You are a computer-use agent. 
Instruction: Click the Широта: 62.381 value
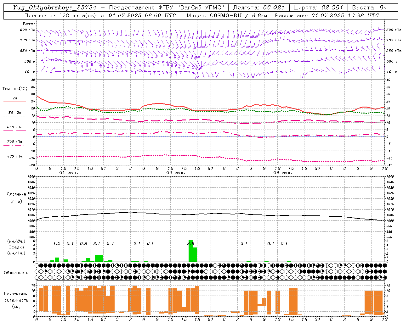tap(318, 8)
